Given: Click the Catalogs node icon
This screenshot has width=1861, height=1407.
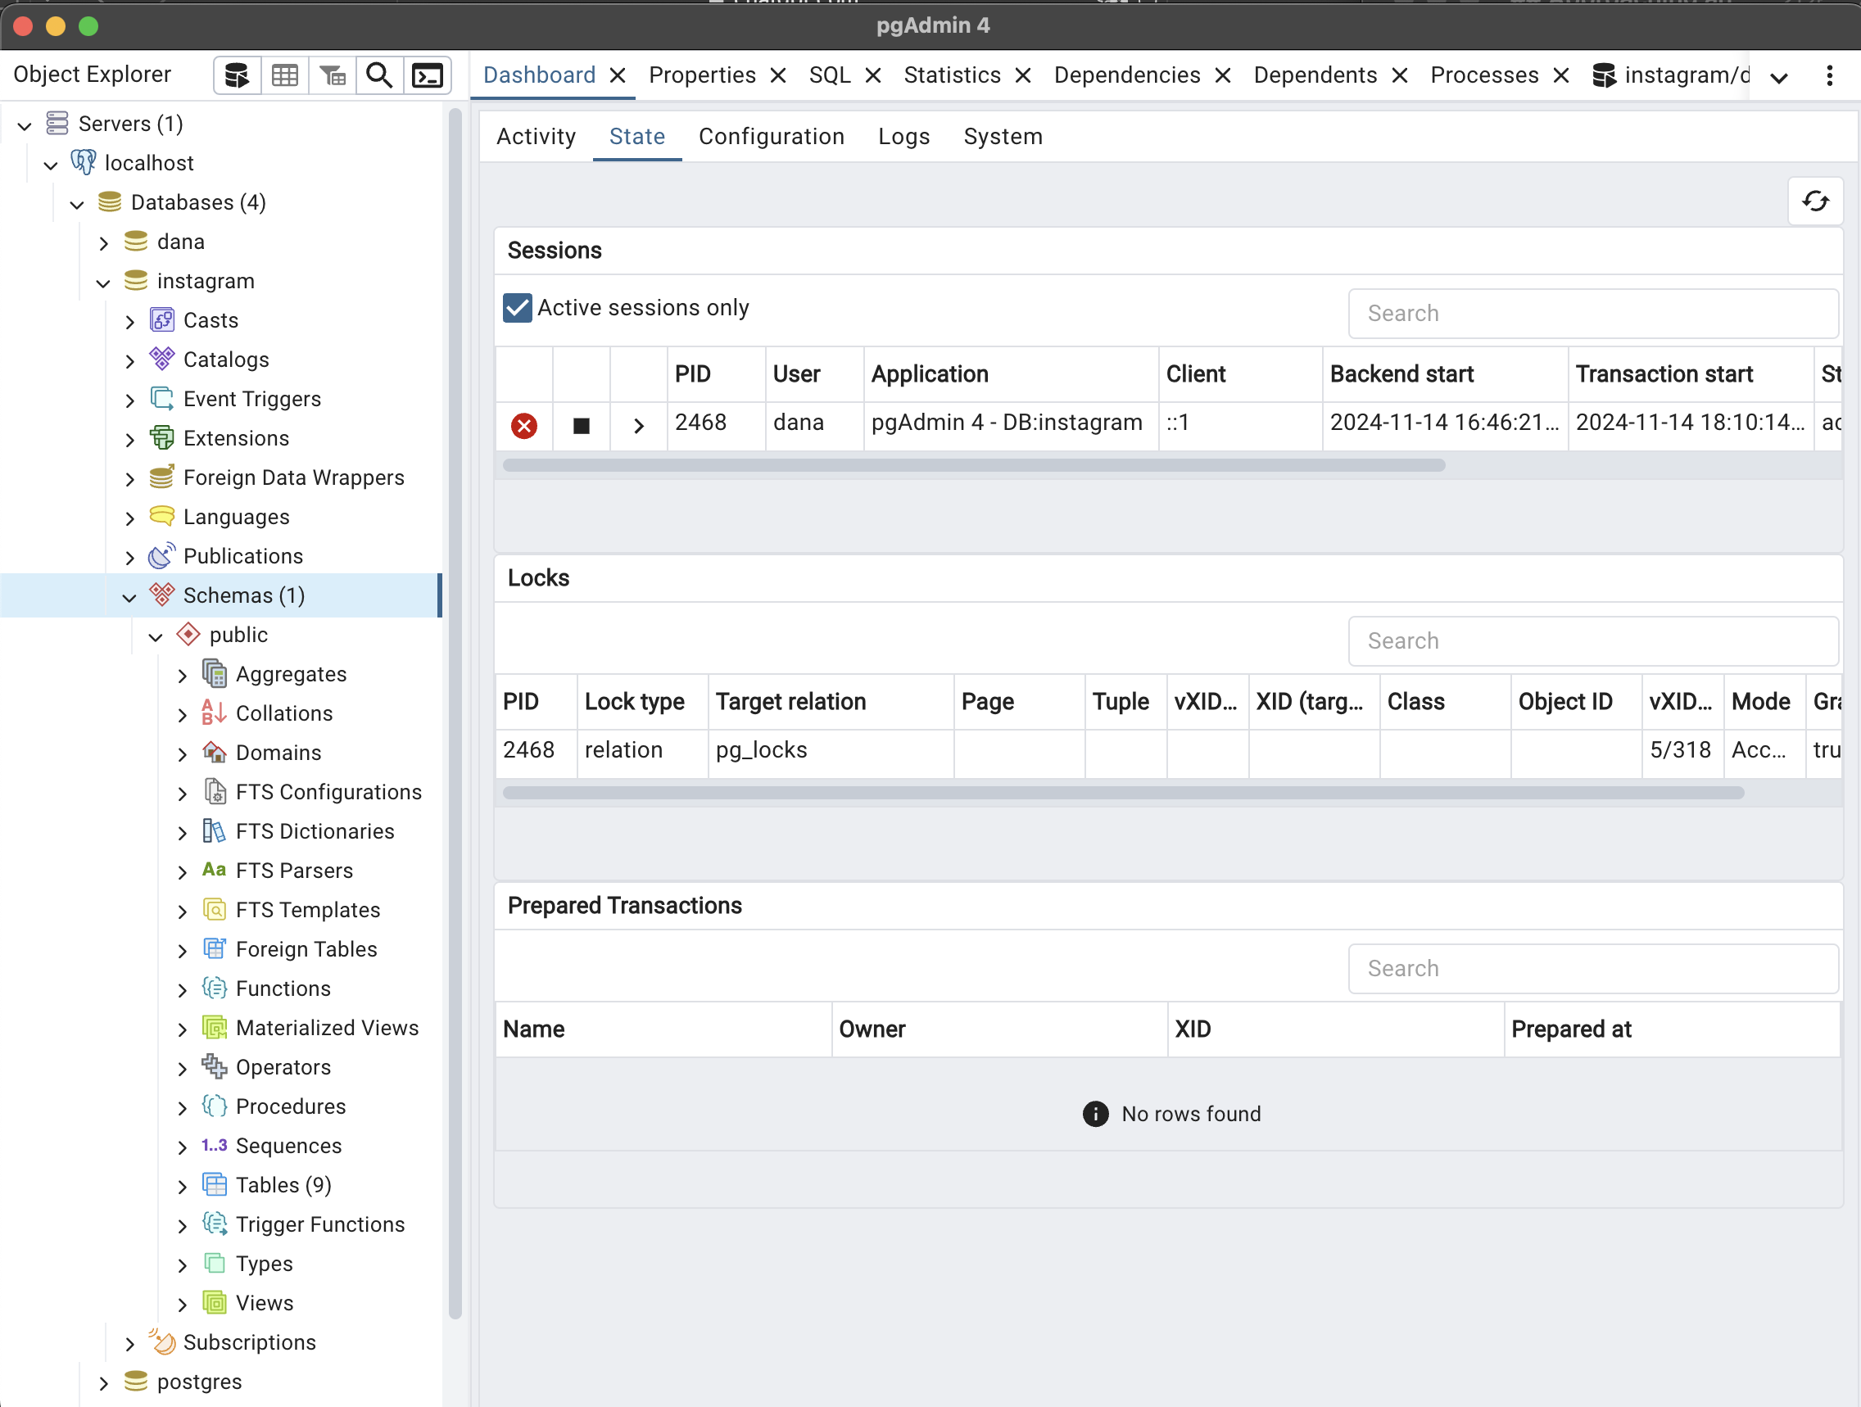Looking at the screenshot, I should [161, 359].
